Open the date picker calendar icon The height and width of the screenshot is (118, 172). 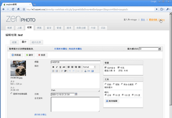76,94
